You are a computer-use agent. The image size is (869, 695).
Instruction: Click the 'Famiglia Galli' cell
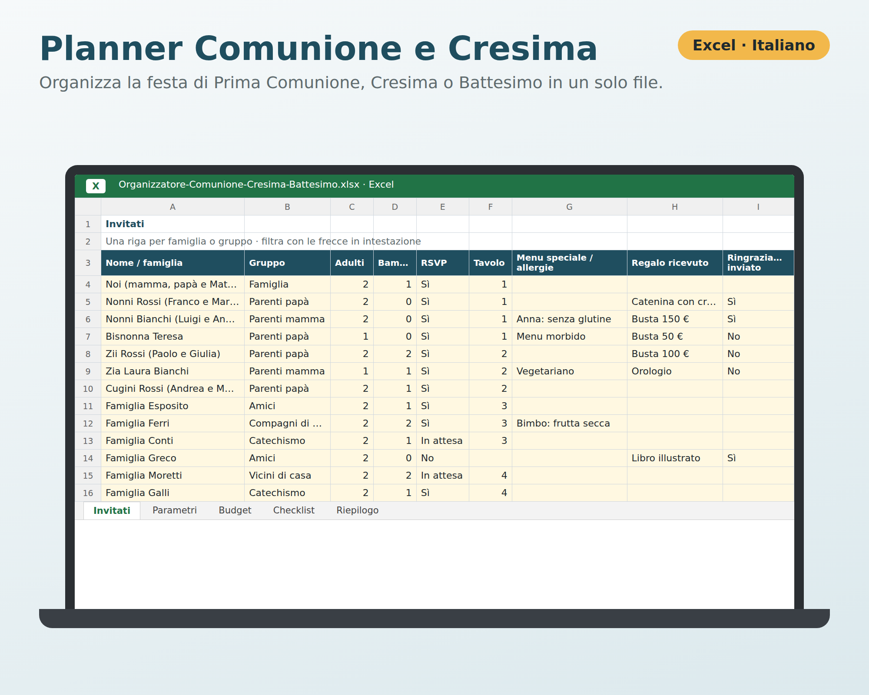tap(172, 493)
